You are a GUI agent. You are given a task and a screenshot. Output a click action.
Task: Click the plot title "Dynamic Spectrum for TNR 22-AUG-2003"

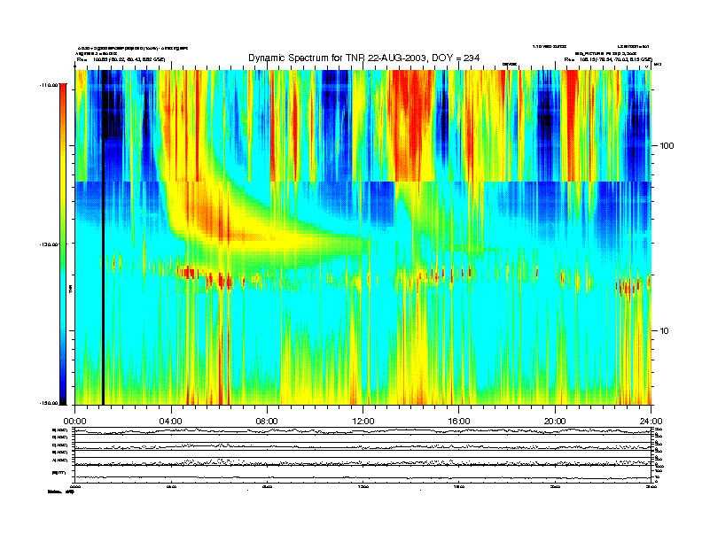[x=338, y=58]
